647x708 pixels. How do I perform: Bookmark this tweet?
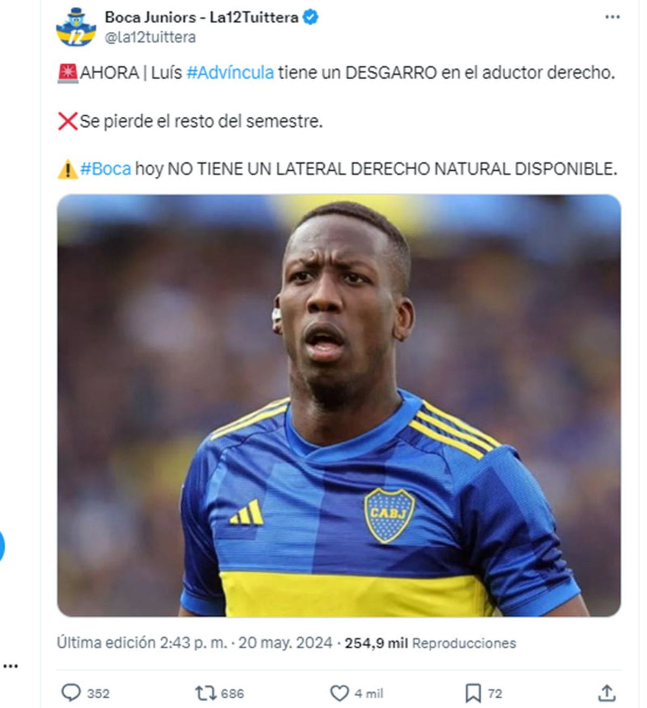(x=473, y=693)
